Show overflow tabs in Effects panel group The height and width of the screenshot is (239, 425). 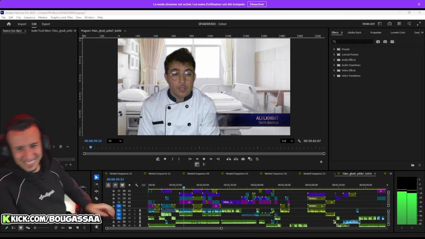(x=422, y=33)
